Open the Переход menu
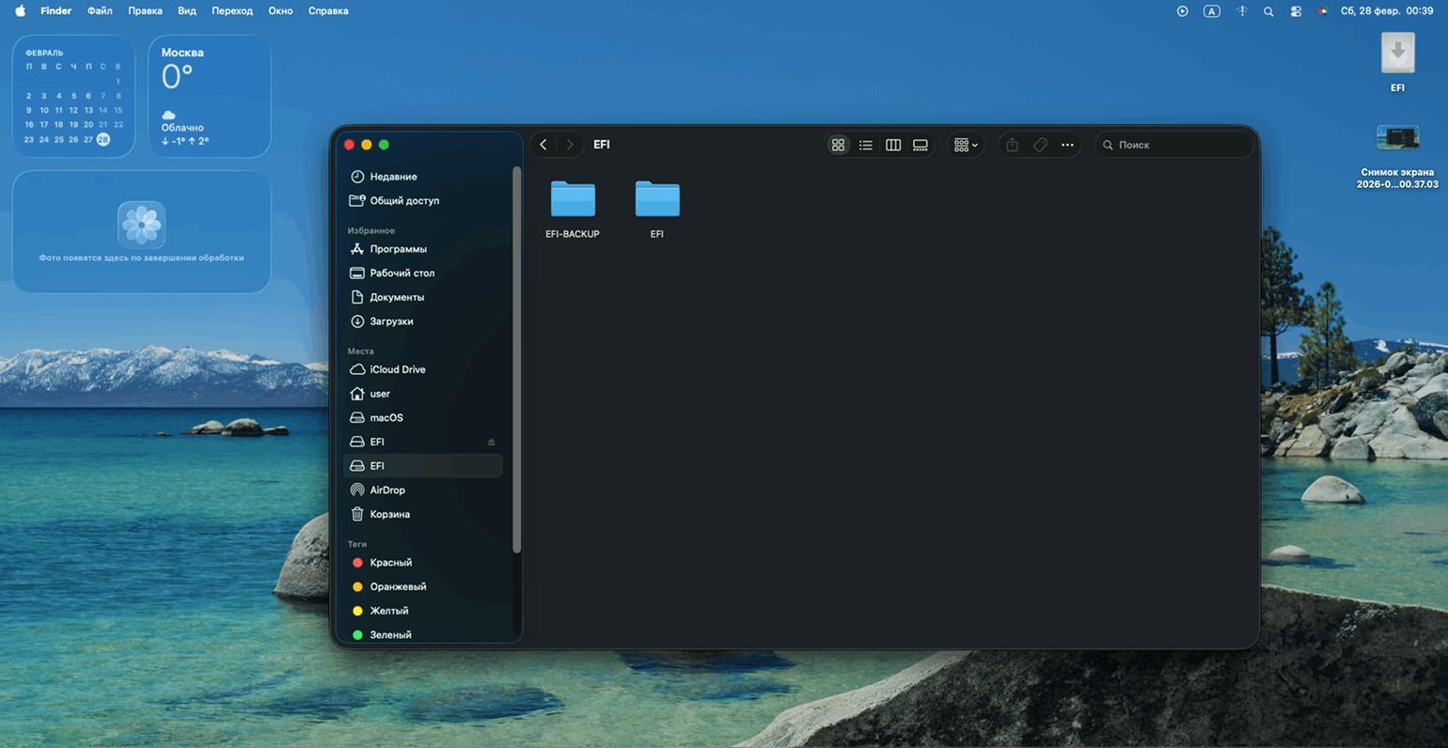The height and width of the screenshot is (748, 1448). 232,11
